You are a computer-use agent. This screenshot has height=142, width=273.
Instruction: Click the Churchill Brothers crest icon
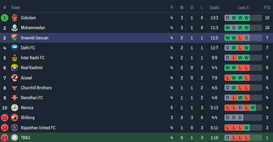[x=14, y=88]
